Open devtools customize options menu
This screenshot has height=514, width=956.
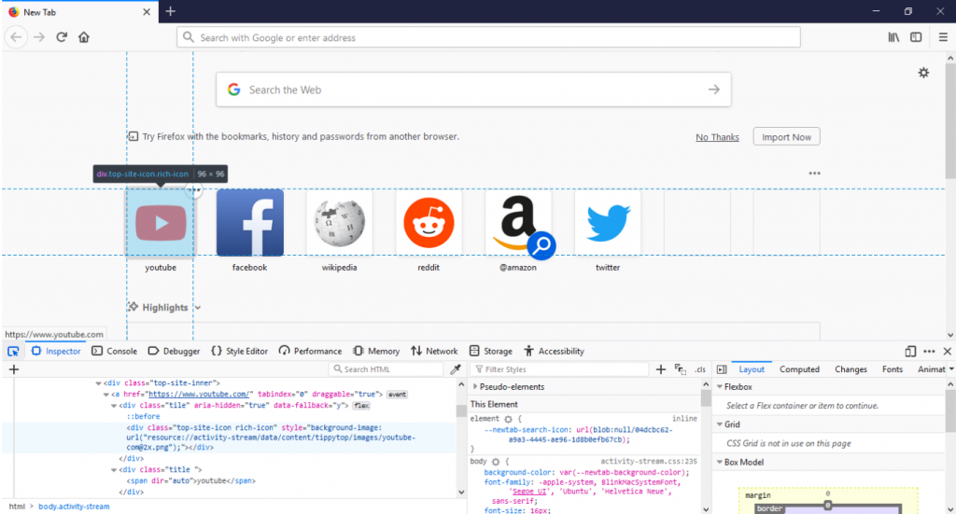pos(929,352)
